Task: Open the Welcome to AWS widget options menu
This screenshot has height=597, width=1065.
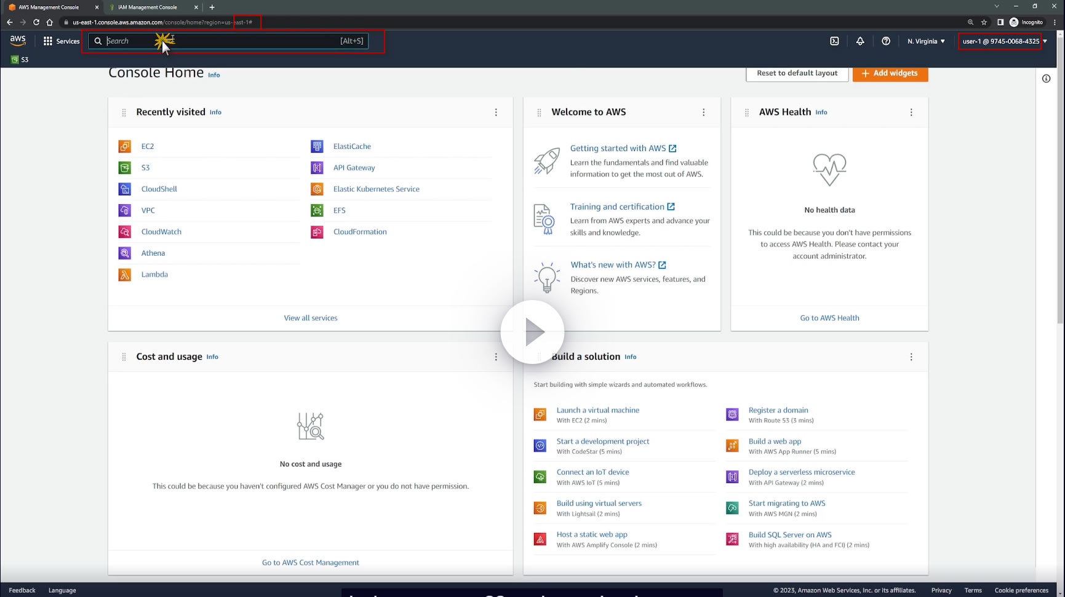Action: pyautogui.click(x=704, y=113)
